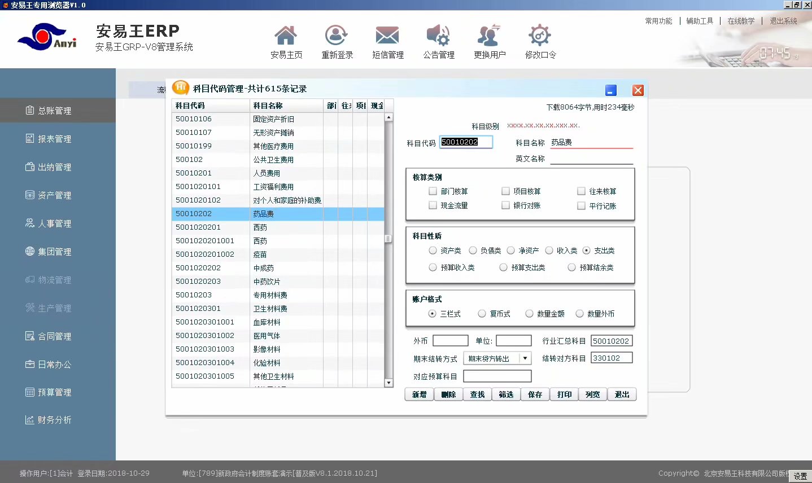Image resolution: width=812 pixels, height=483 pixels.
Task: Click the 新增 button
Action: (419, 394)
